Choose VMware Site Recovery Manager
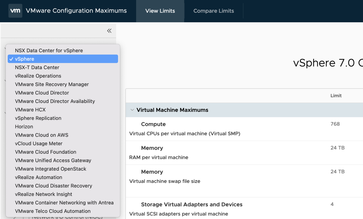363x219 pixels. coord(63,84)
